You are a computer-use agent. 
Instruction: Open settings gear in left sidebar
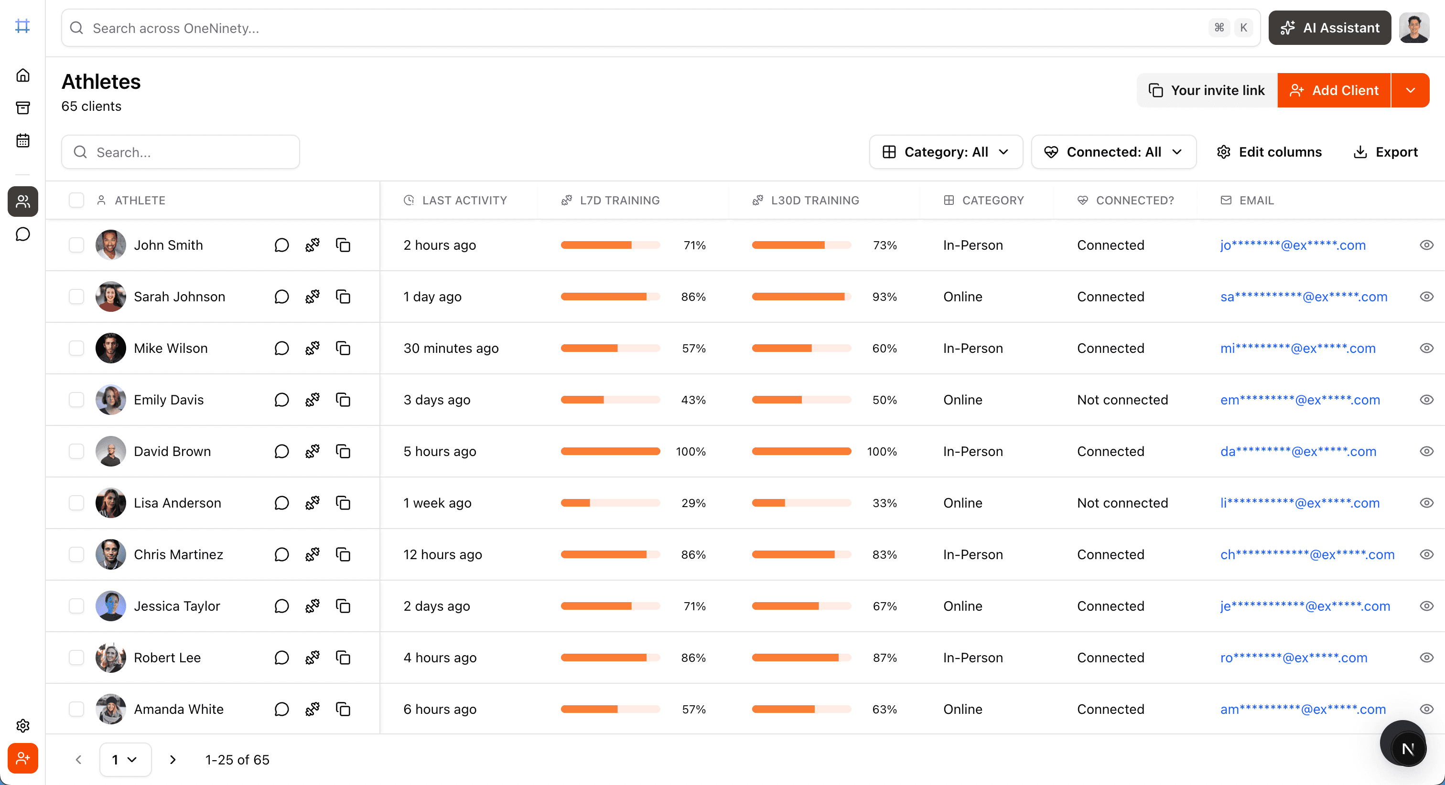22,726
